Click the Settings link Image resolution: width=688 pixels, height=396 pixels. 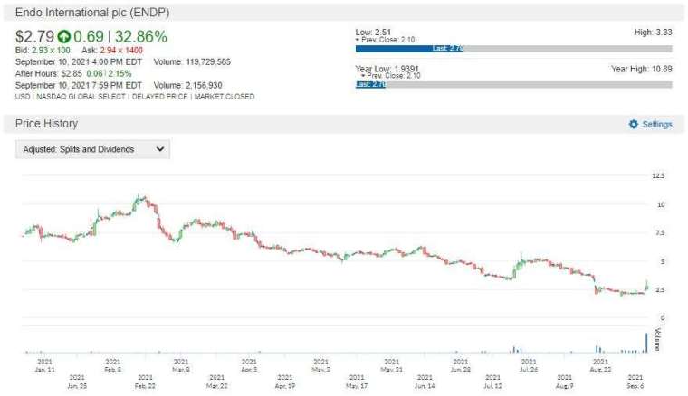(657, 125)
